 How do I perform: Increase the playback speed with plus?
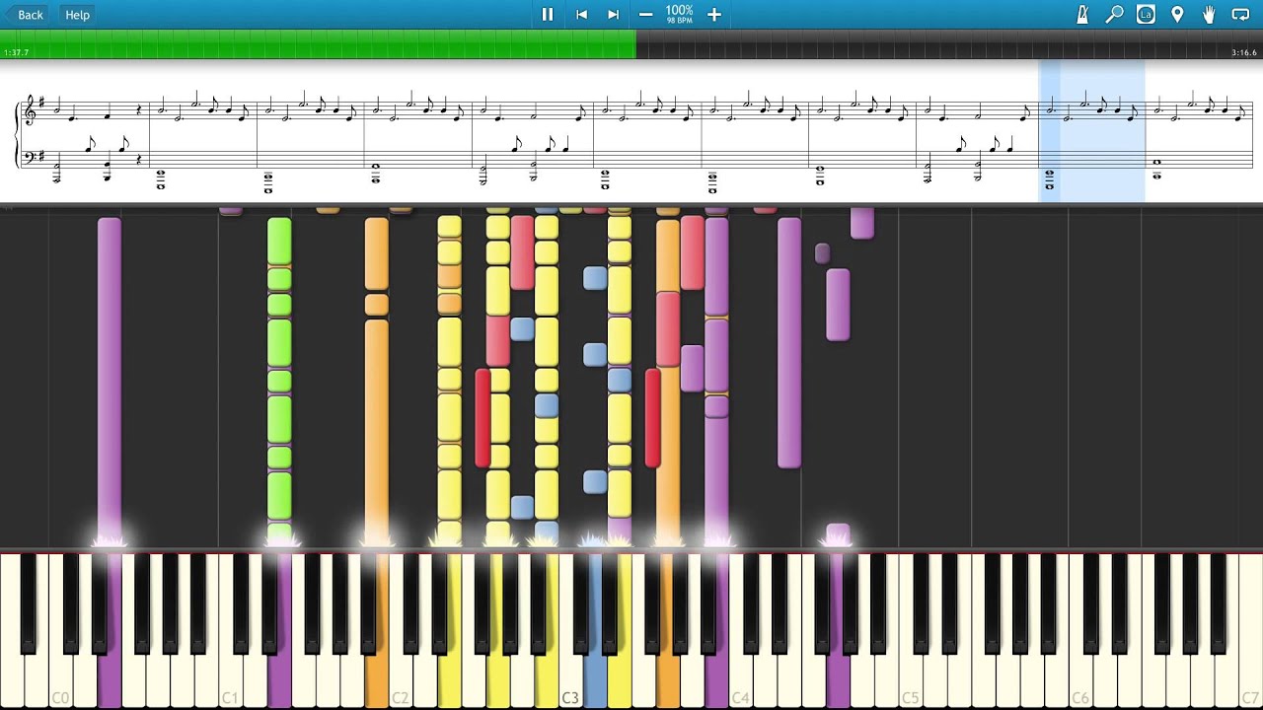(x=714, y=15)
